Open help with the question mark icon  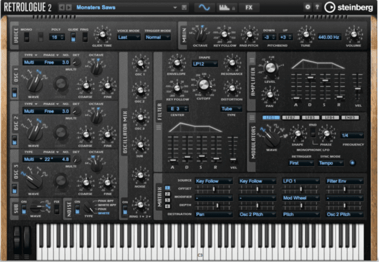coord(317,7)
